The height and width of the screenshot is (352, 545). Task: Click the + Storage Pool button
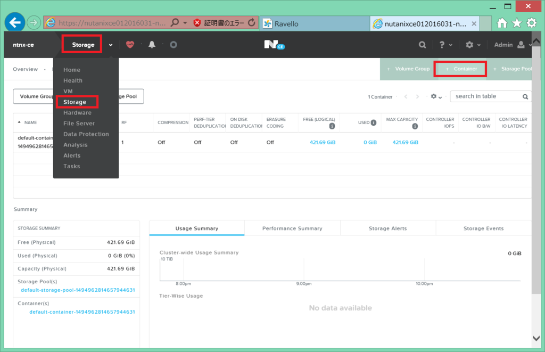pos(513,69)
